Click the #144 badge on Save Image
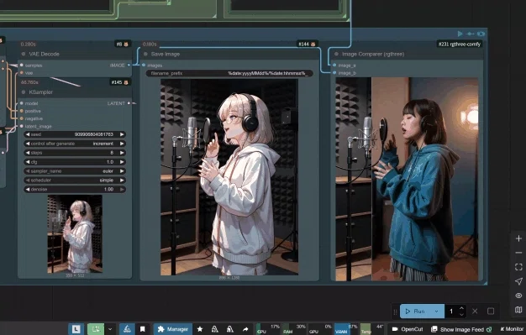Image resolution: width=526 pixels, height=335 pixels. [307, 44]
